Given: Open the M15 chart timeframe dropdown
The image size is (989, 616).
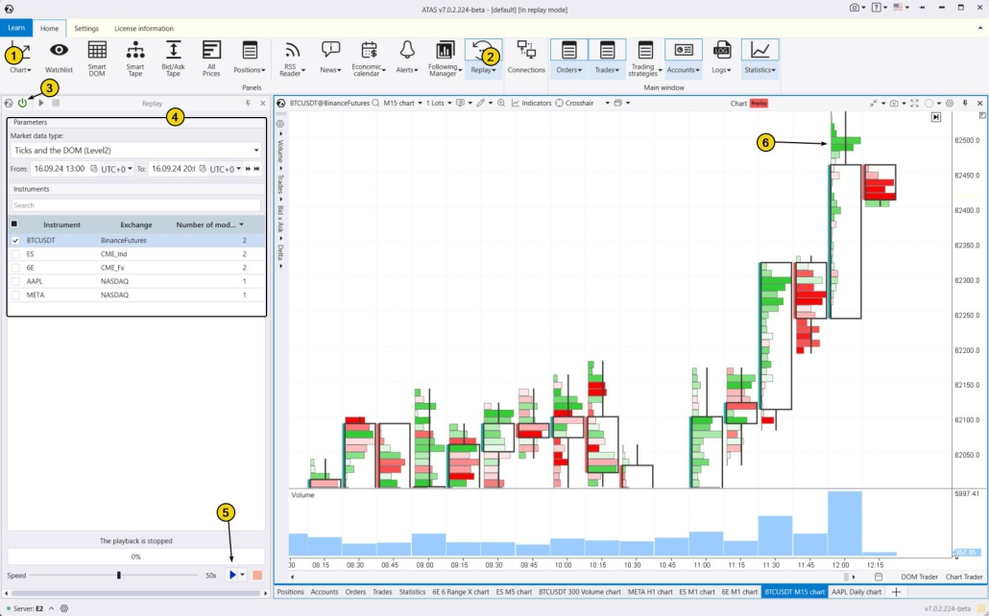Looking at the screenshot, I should [x=401, y=103].
